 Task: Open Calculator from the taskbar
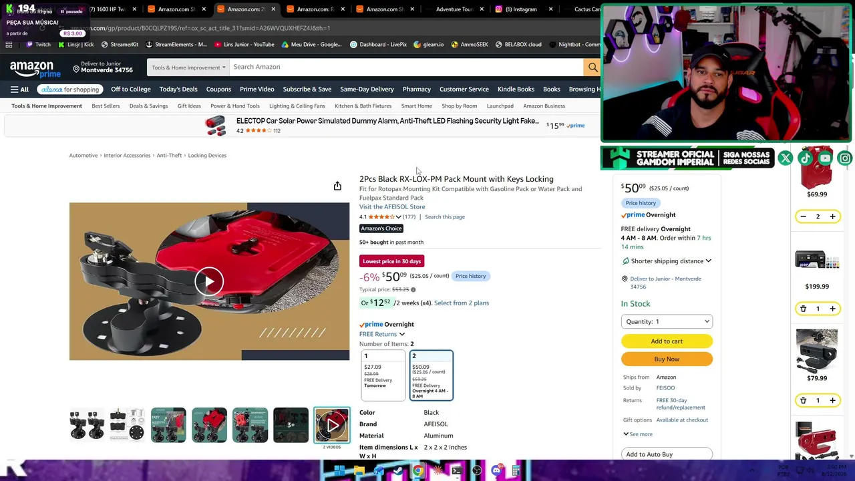click(x=516, y=471)
